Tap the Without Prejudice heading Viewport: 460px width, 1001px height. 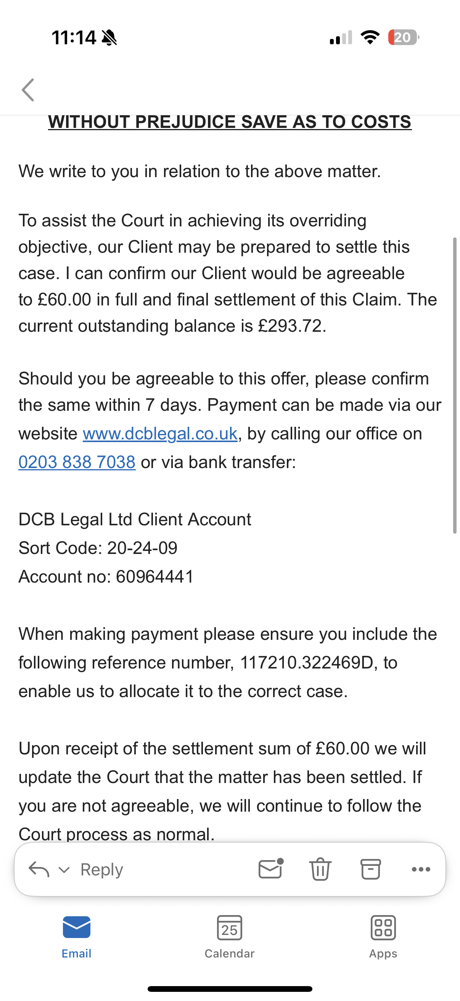(230, 122)
